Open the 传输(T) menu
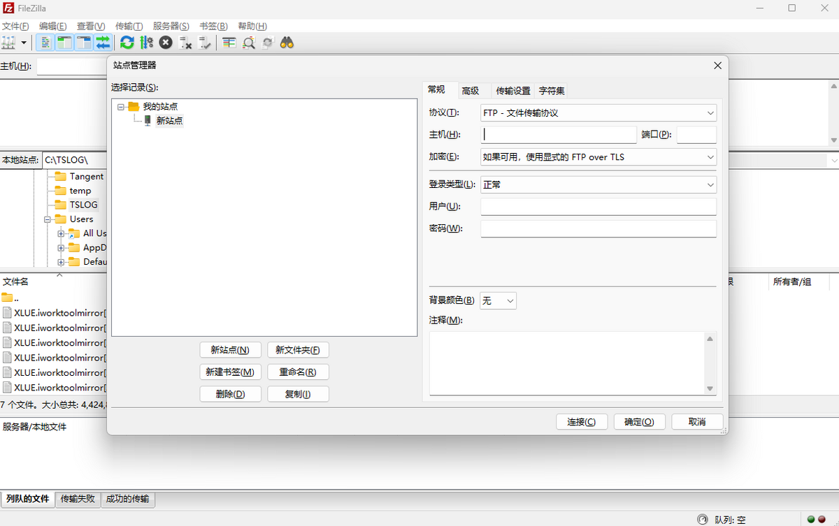Image resolution: width=839 pixels, height=526 pixels. (129, 26)
